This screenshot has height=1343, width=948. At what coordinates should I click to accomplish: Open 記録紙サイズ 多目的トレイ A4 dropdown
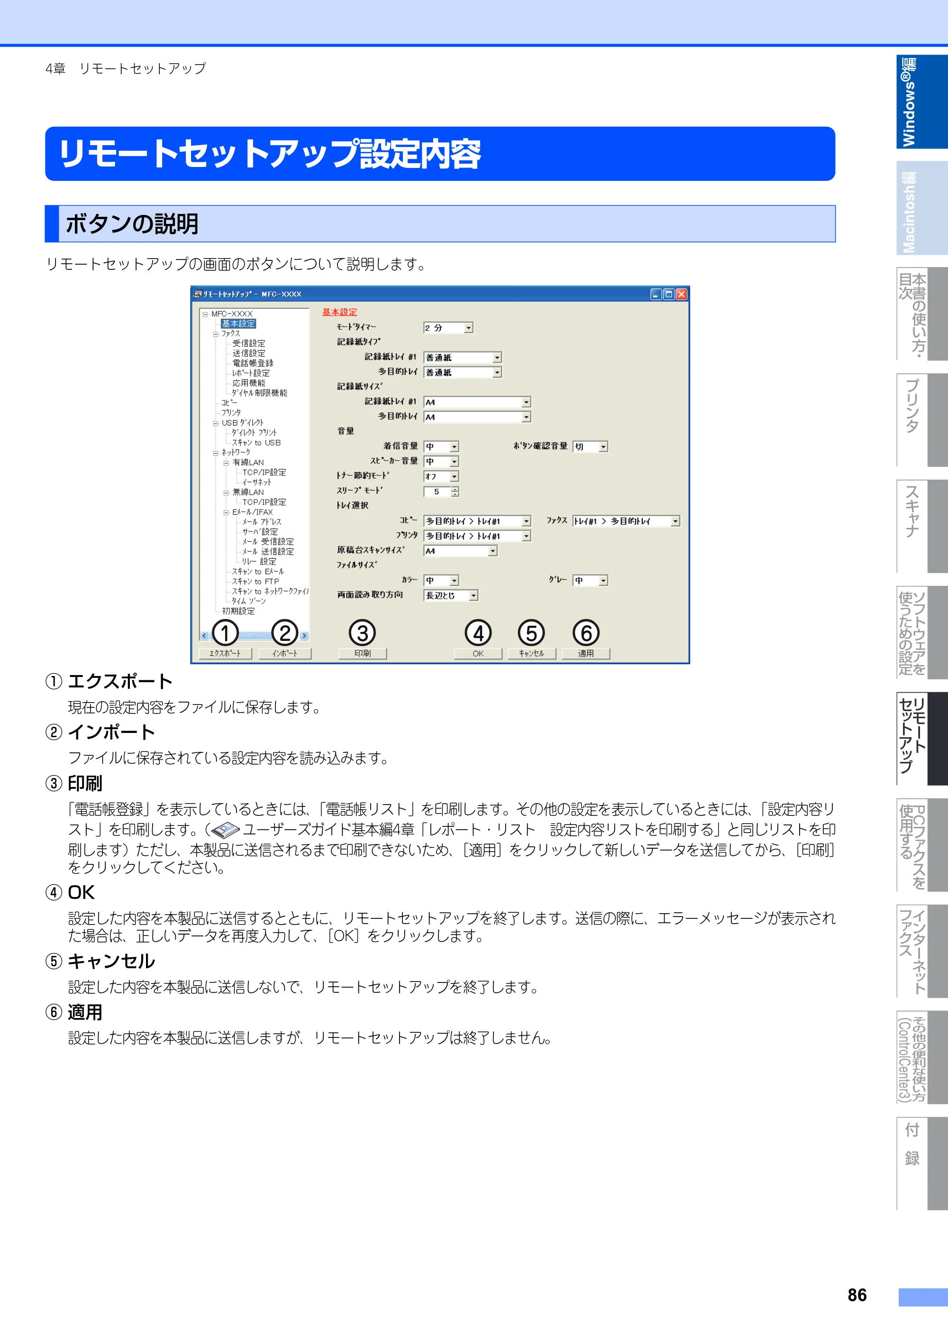coord(477,417)
